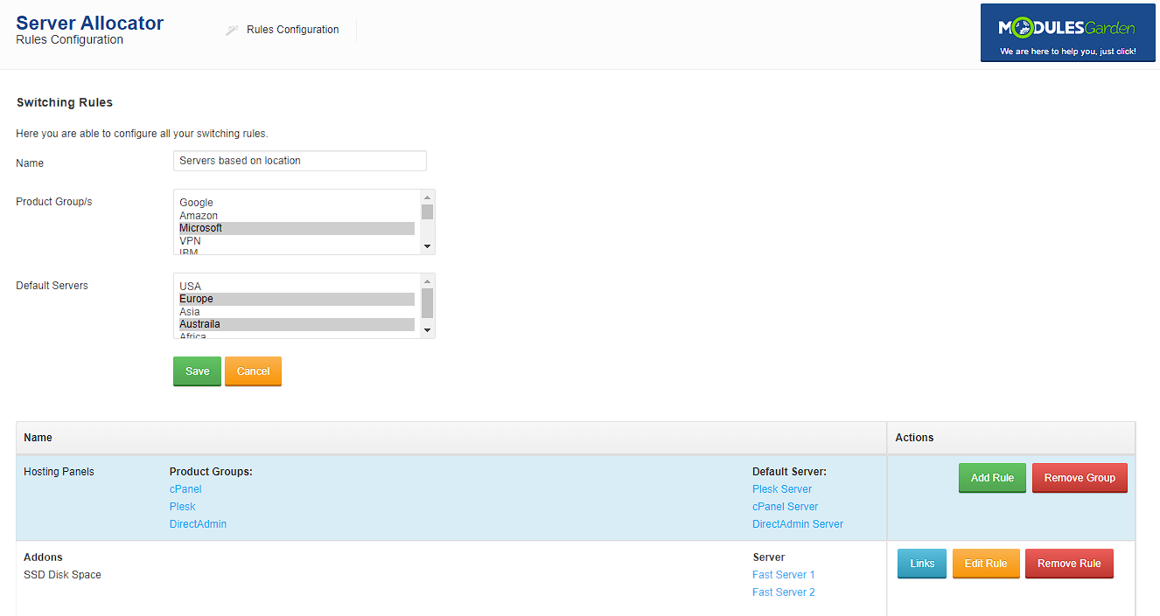Select Google in Product Groups list
The width and height of the screenshot is (1160, 616).
297,203
